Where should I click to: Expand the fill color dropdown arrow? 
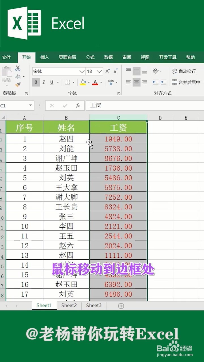tap(89, 83)
